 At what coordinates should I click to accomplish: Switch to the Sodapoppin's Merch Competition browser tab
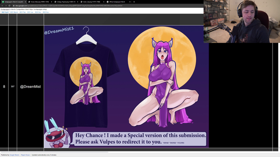coord(14,2)
